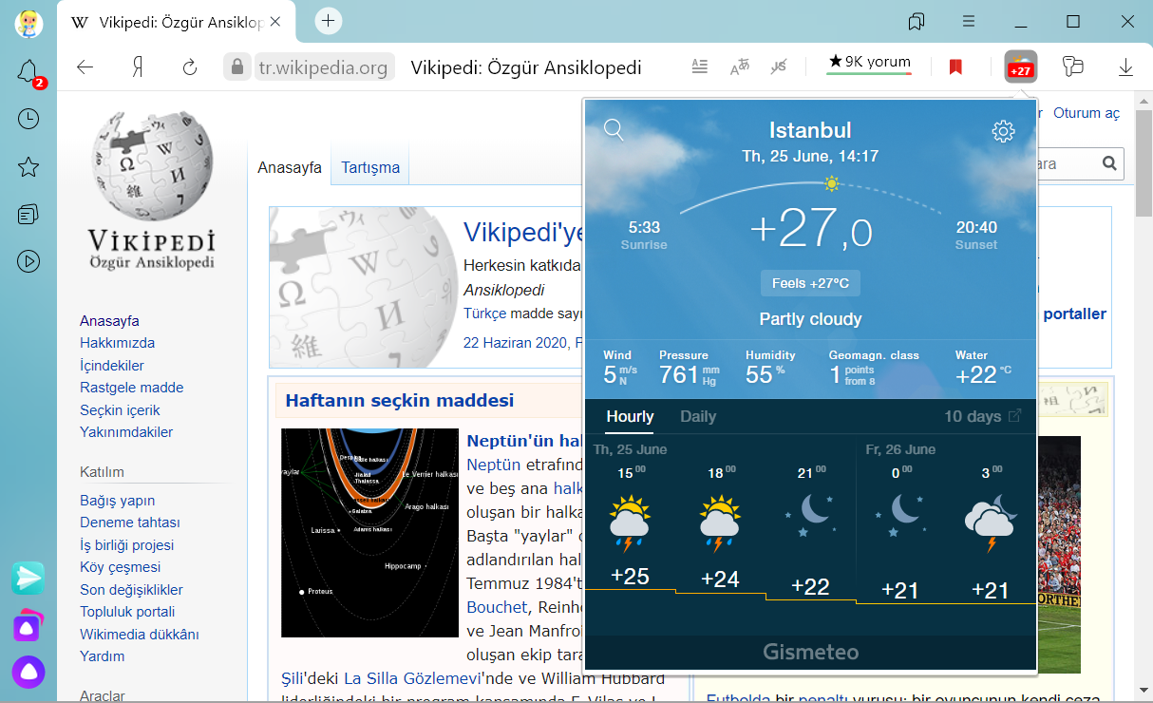Screen dimensions: 1153x703
Task: Open the extensions feedback icon
Action: click(x=1073, y=66)
